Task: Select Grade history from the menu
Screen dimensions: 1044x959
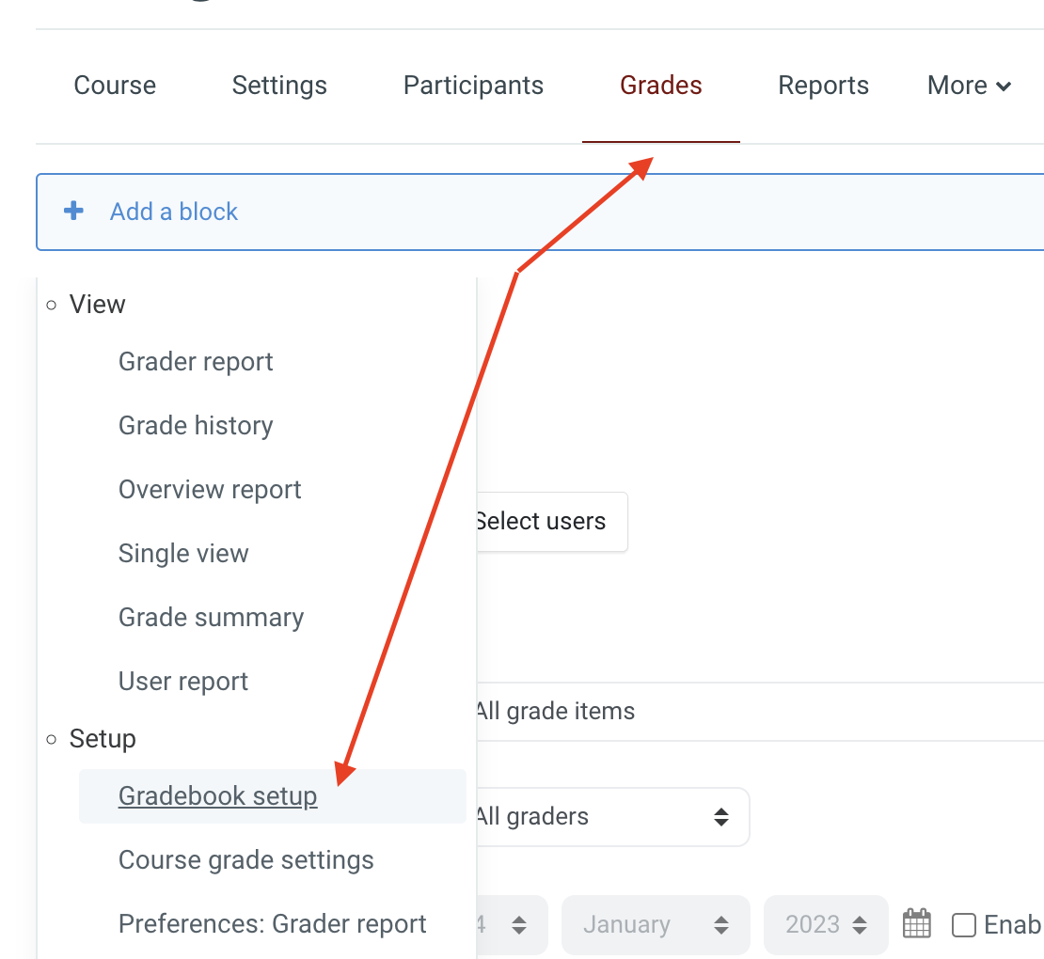Action: click(196, 425)
